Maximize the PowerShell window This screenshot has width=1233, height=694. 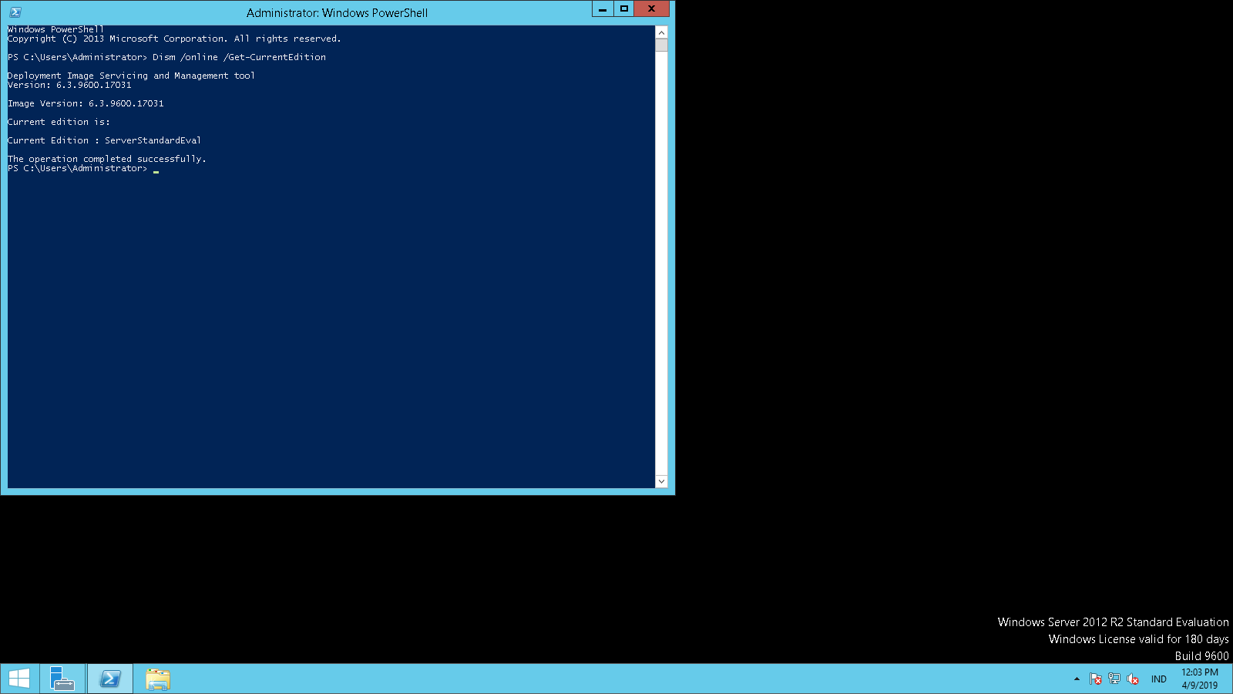(624, 9)
